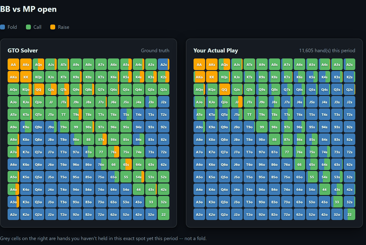Click QQ cell in Your Actual Play grid
Screen dimensions: 366x245
(224, 89)
